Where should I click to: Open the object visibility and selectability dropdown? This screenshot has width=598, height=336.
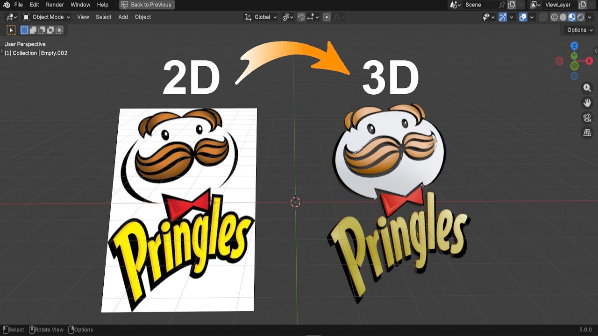point(489,17)
